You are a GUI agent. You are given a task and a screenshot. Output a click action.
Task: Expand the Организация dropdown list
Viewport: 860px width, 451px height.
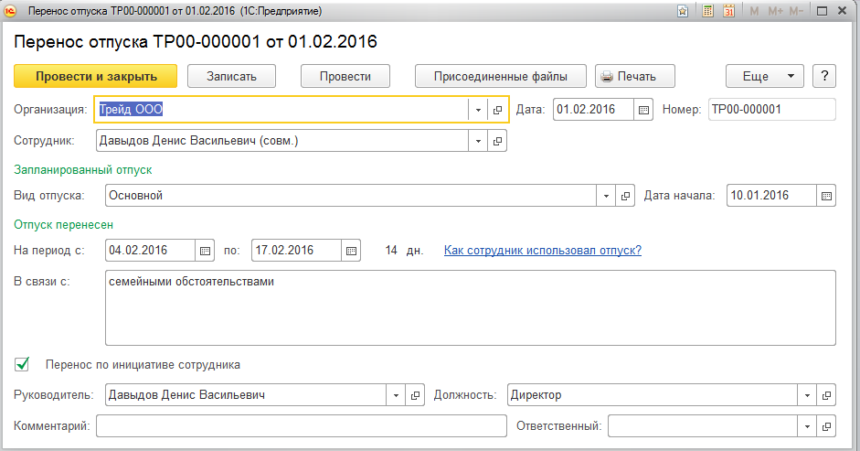478,110
